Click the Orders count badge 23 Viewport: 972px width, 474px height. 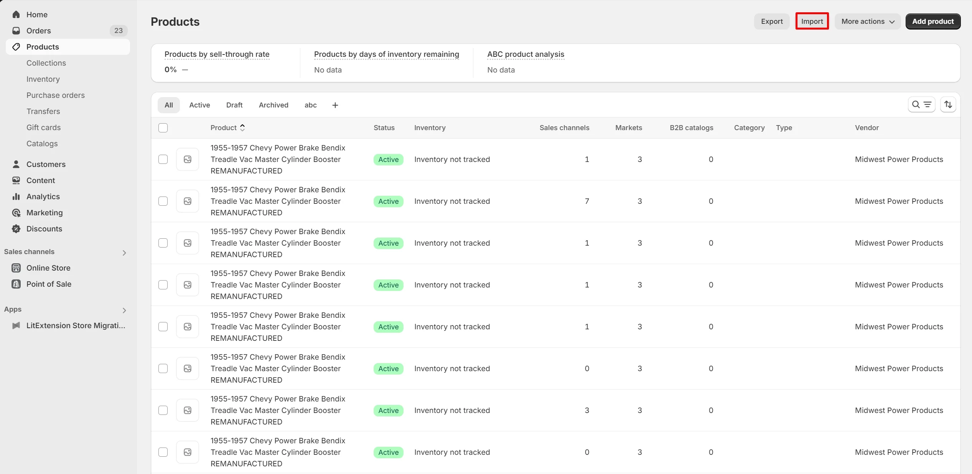119,31
